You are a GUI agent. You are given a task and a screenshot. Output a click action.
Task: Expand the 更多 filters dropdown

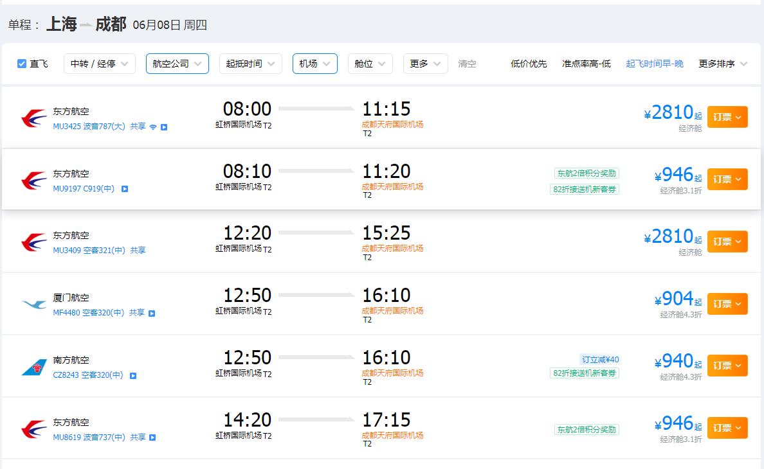pyautogui.click(x=425, y=64)
